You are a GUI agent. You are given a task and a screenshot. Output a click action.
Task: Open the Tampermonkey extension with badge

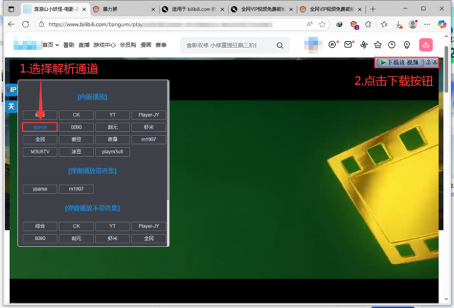[354, 25]
